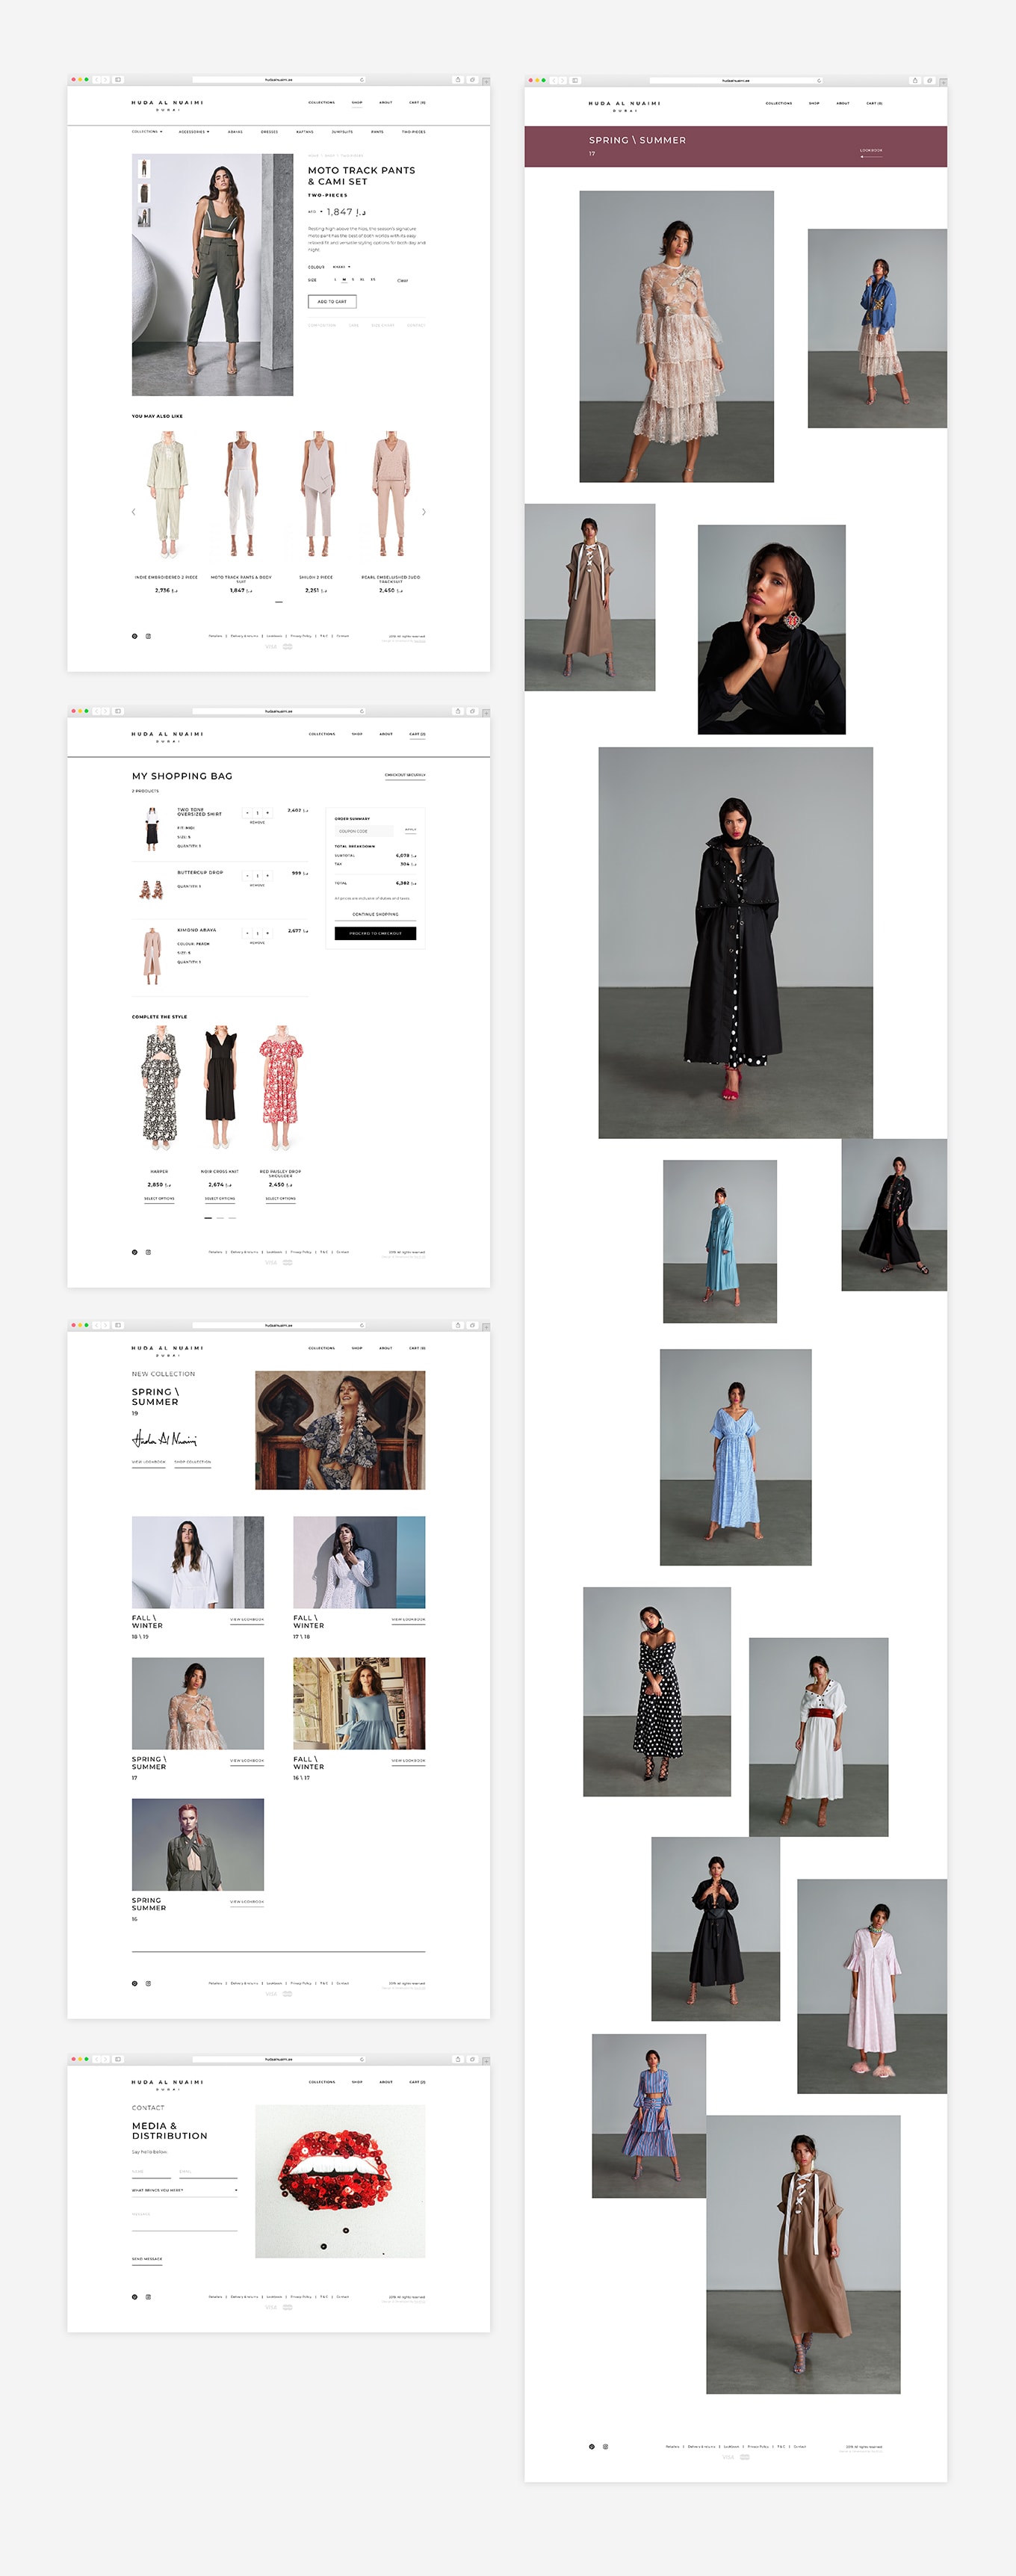Click browser back arrow in product page window
This screenshot has width=1016, height=2576.
pos(97,80)
